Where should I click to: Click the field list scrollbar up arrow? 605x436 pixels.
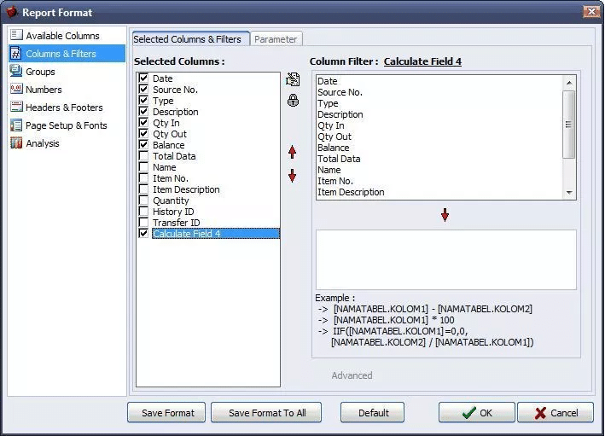click(569, 82)
